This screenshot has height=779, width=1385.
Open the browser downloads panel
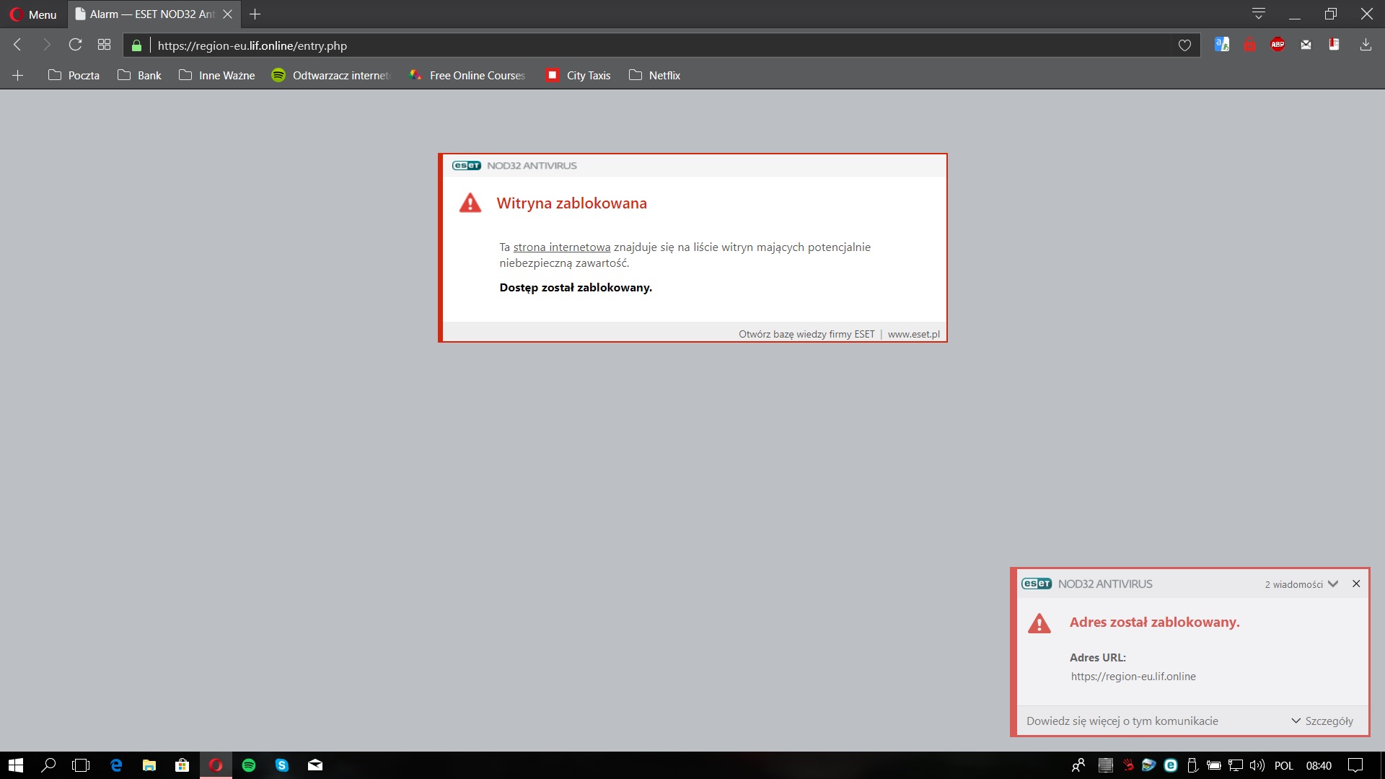pos(1366,45)
